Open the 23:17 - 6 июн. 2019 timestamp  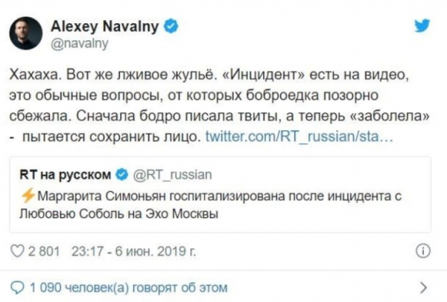tap(133, 250)
